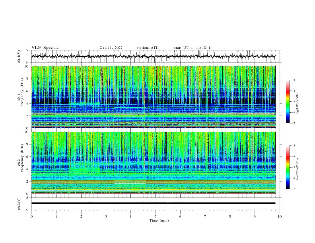Click the 'Time (min)' axis label
The height and width of the screenshot is (243, 315).
click(x=159, y=220)
